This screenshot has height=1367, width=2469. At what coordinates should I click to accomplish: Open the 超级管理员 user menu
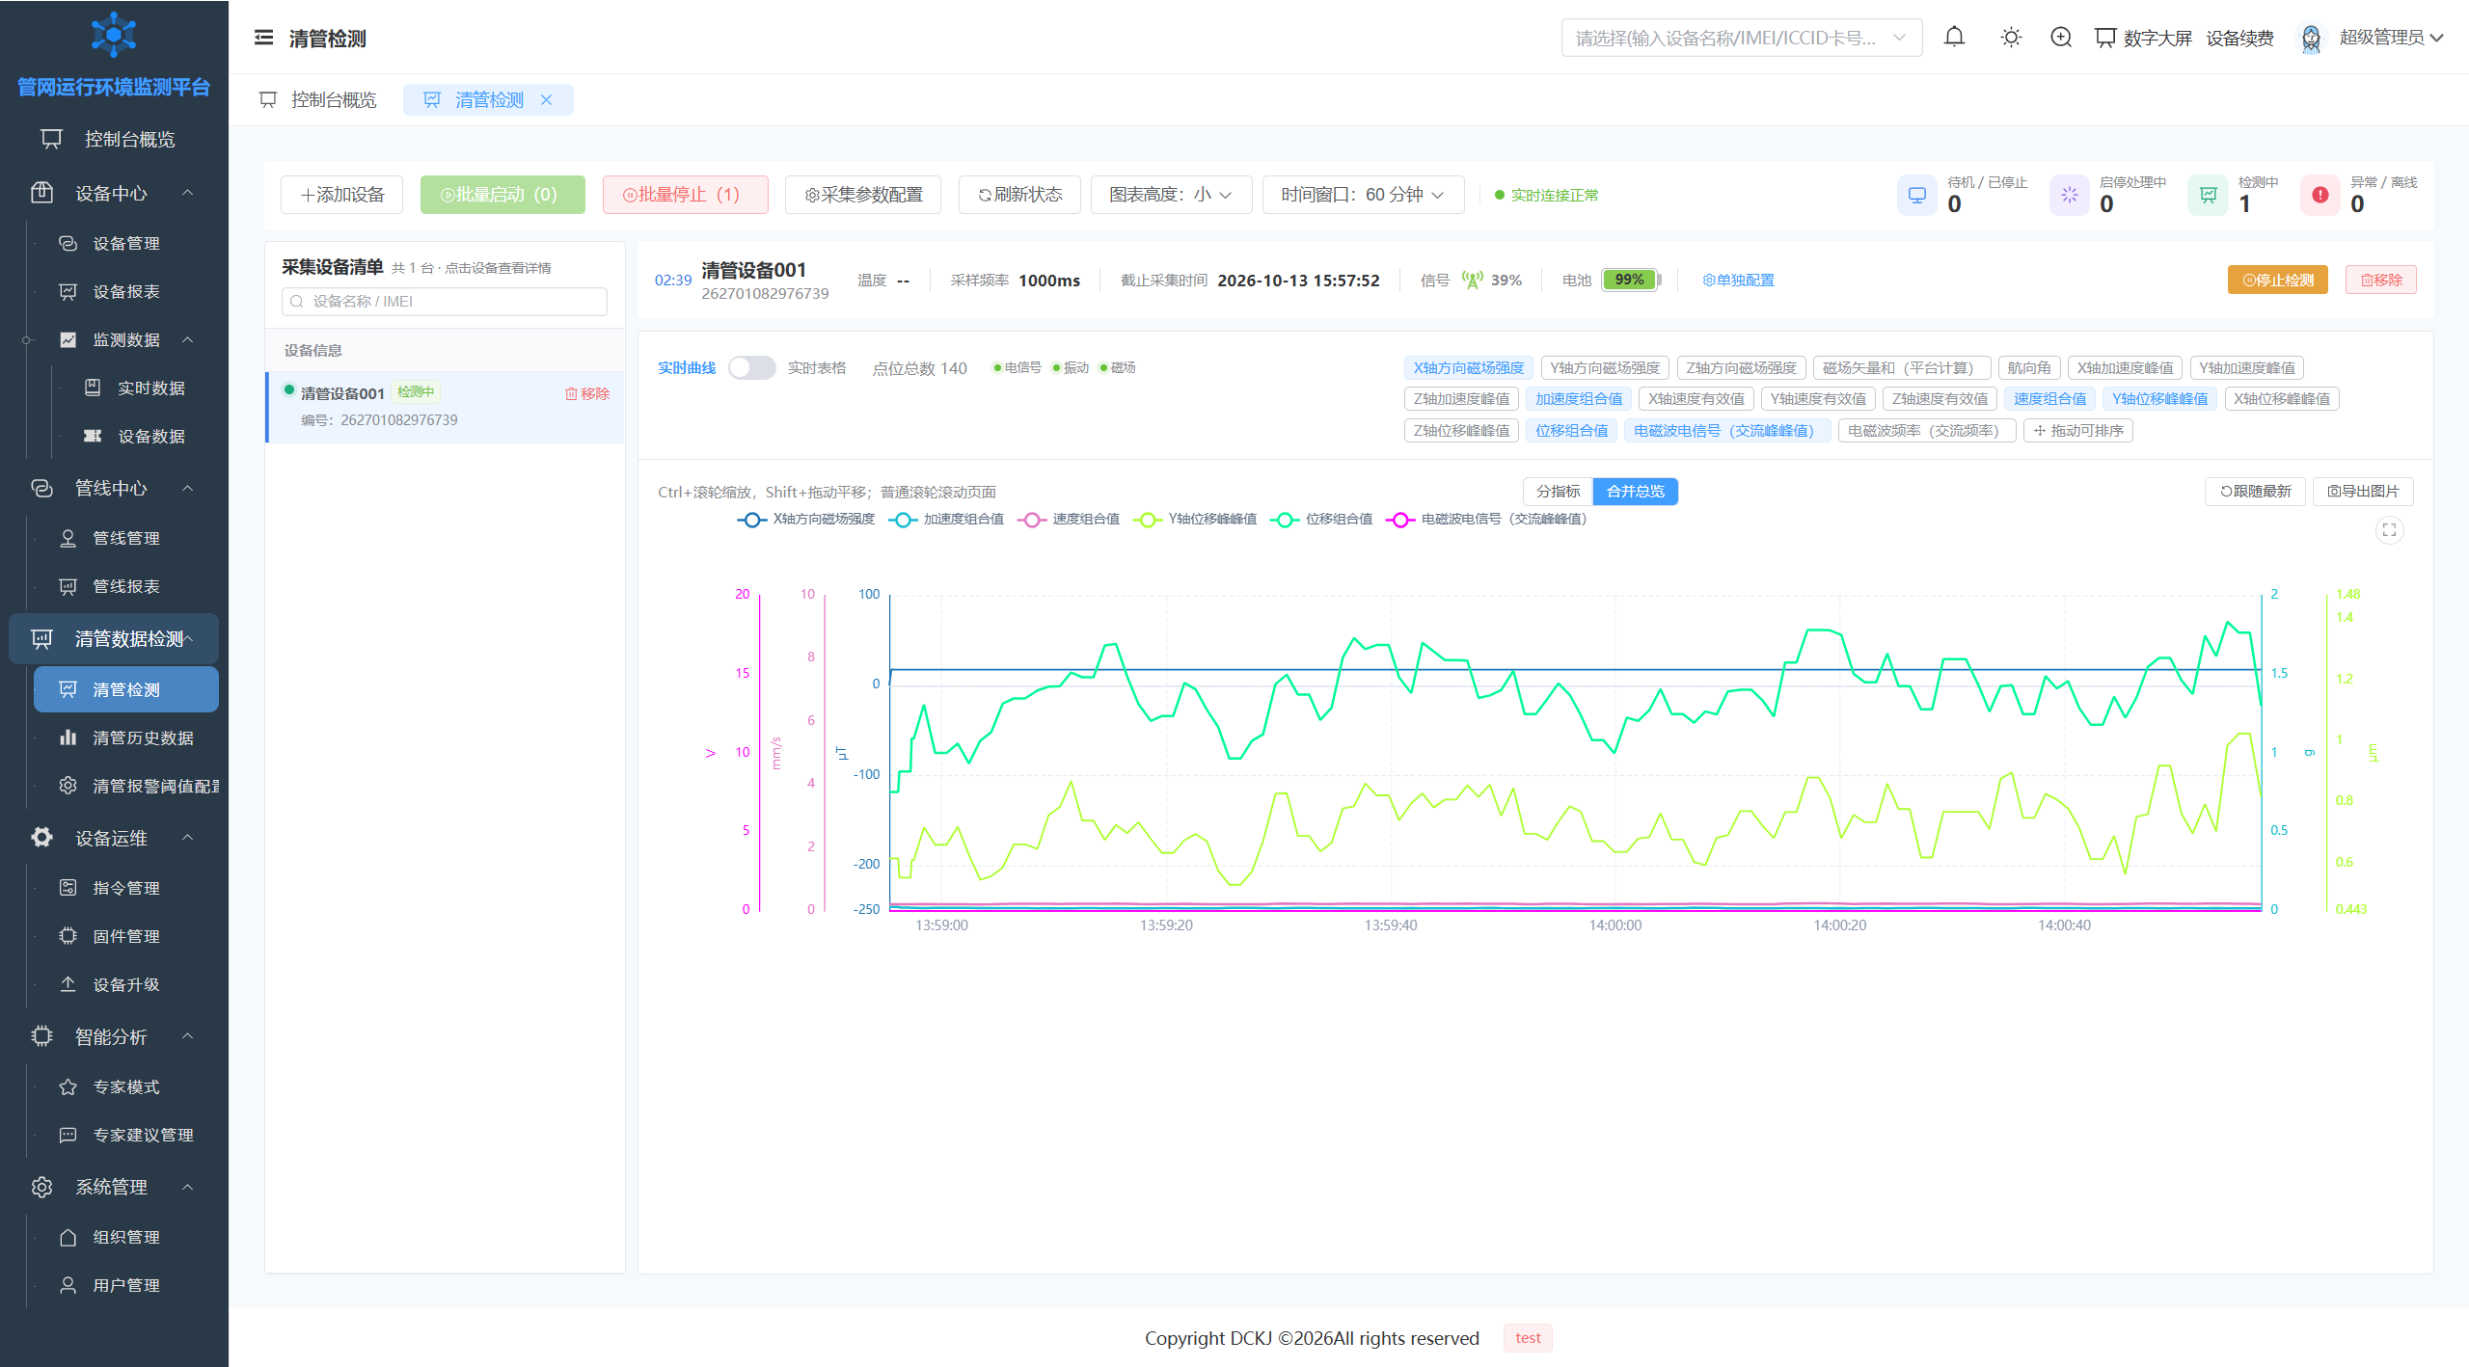point(2391,38)
